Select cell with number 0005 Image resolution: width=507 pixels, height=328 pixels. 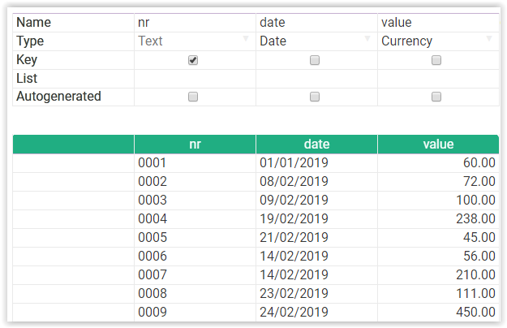(x=195, y=238)
